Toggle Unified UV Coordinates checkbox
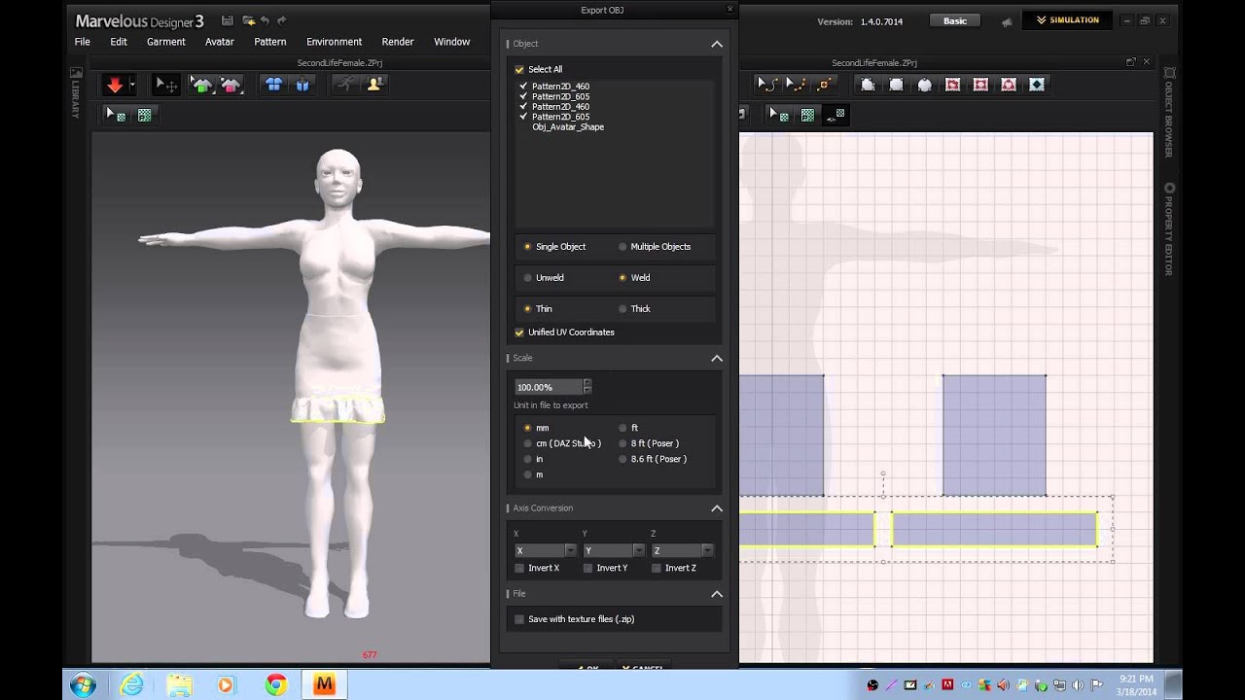1245x700 pixels. click(x=519, y=332)
